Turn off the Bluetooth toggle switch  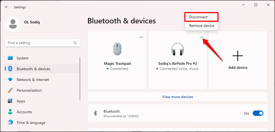point(258,113)
